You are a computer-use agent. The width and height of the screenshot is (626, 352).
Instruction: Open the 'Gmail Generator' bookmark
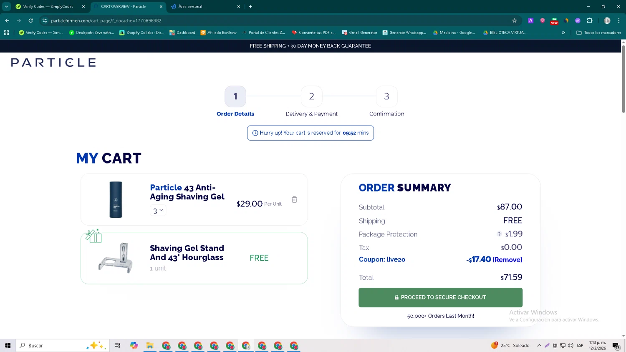click(x=360, y=33)
